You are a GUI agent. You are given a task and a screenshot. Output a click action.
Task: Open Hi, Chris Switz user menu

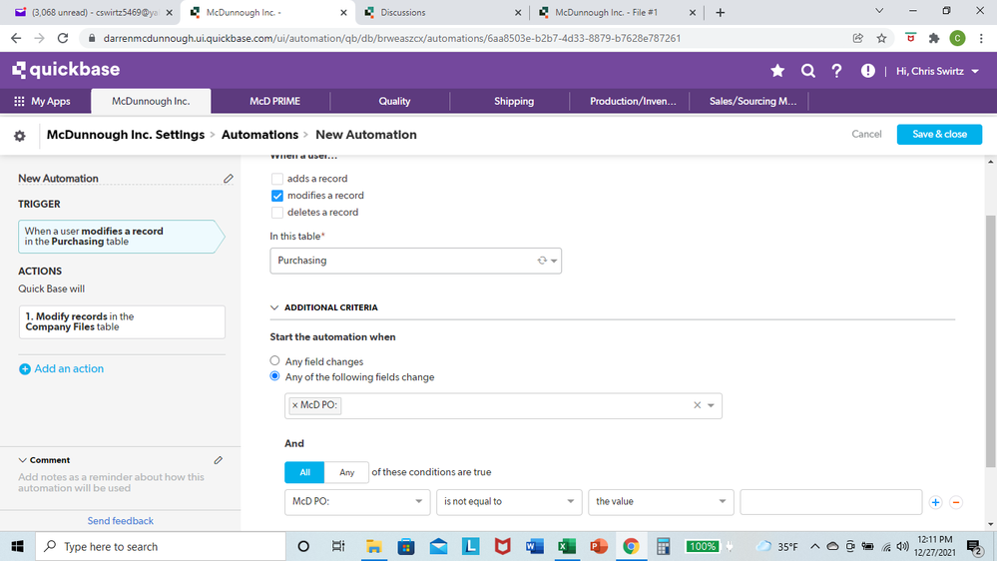click(937, 71)
